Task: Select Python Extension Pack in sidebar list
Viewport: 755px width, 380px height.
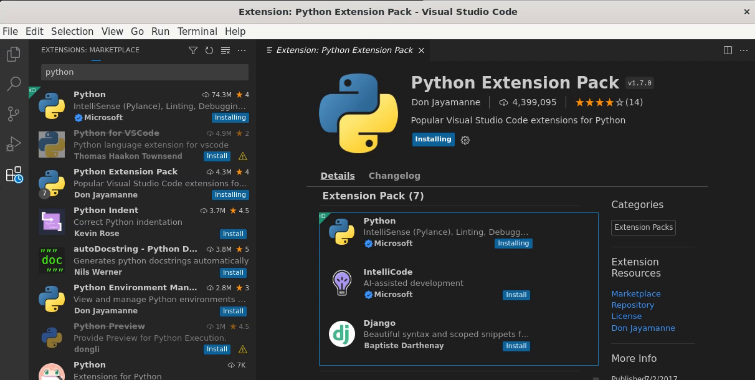Action: tap(142, 183)
